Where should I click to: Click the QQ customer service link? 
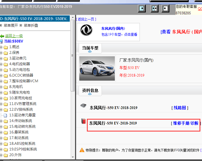coord(200,9)
